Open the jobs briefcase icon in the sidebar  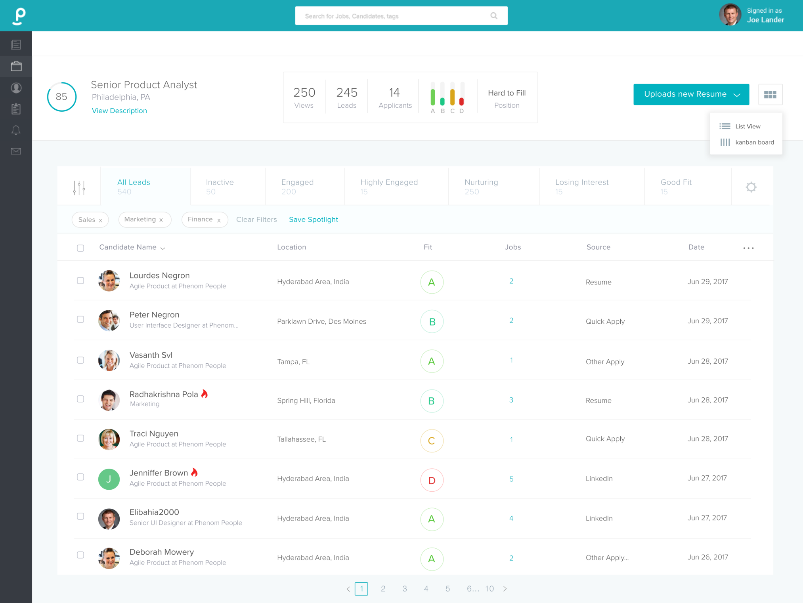(16, 66)
